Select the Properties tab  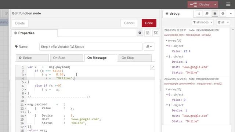coord(34,33)
